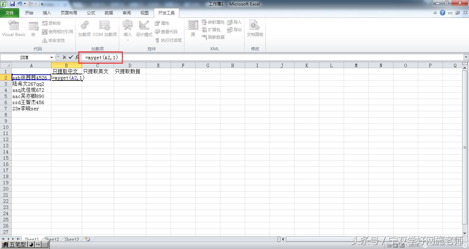The width and height of the screenshot is (469, 249).
Task: Open 宏安全性 macro security settings
Action: point(54,40)
